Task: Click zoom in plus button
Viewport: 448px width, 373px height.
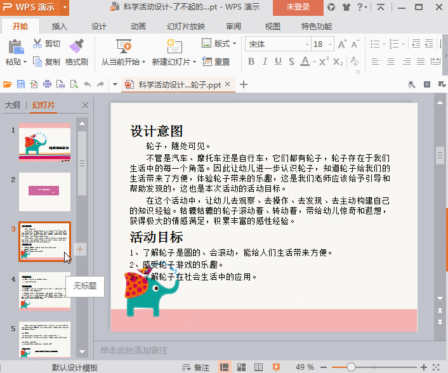Action: coord(424,367)
